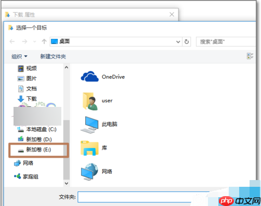The image size is (261, 206).
Task: Click sidebar scrollbar down arrow
Action: click(x=67, y=183)
